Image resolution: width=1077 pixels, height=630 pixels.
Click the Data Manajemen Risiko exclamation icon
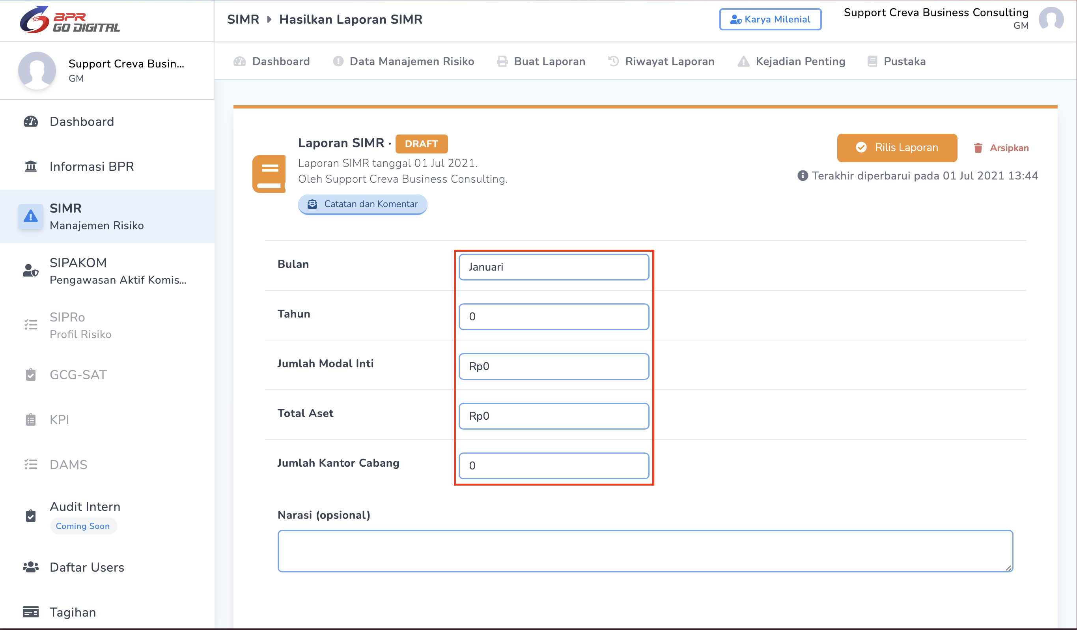point(338,62)
